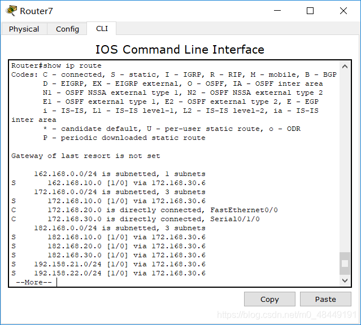The image size is (361, 325).
Task: Click the 'D - EIGRP, EX - EIGRP external' line
Action: click(x=183, y=84)
